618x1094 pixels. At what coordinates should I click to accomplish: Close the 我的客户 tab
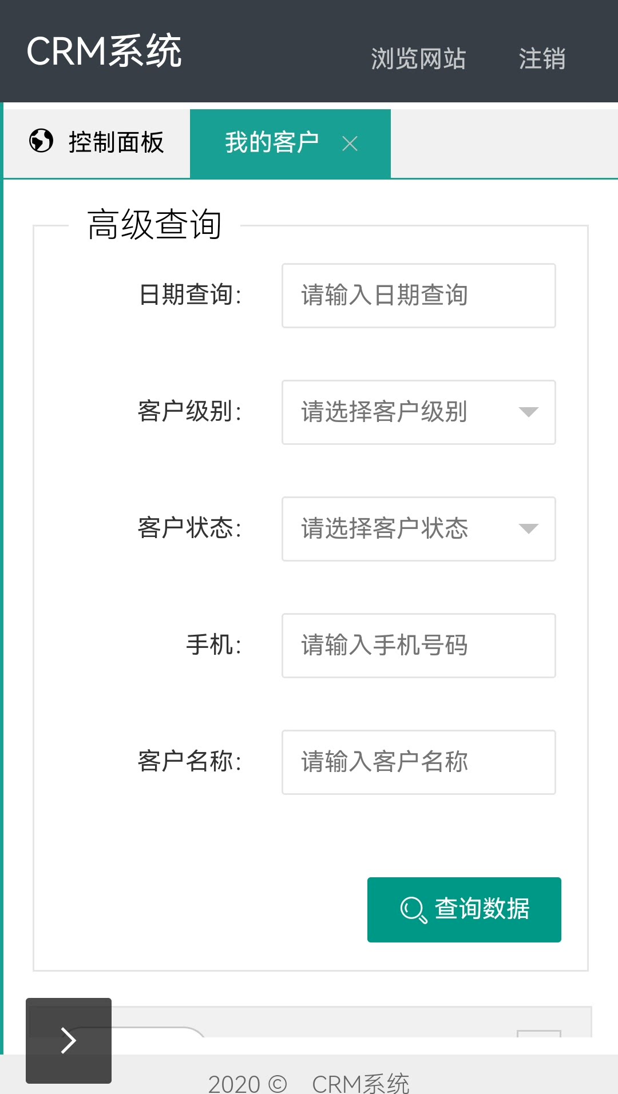[350, 144]
